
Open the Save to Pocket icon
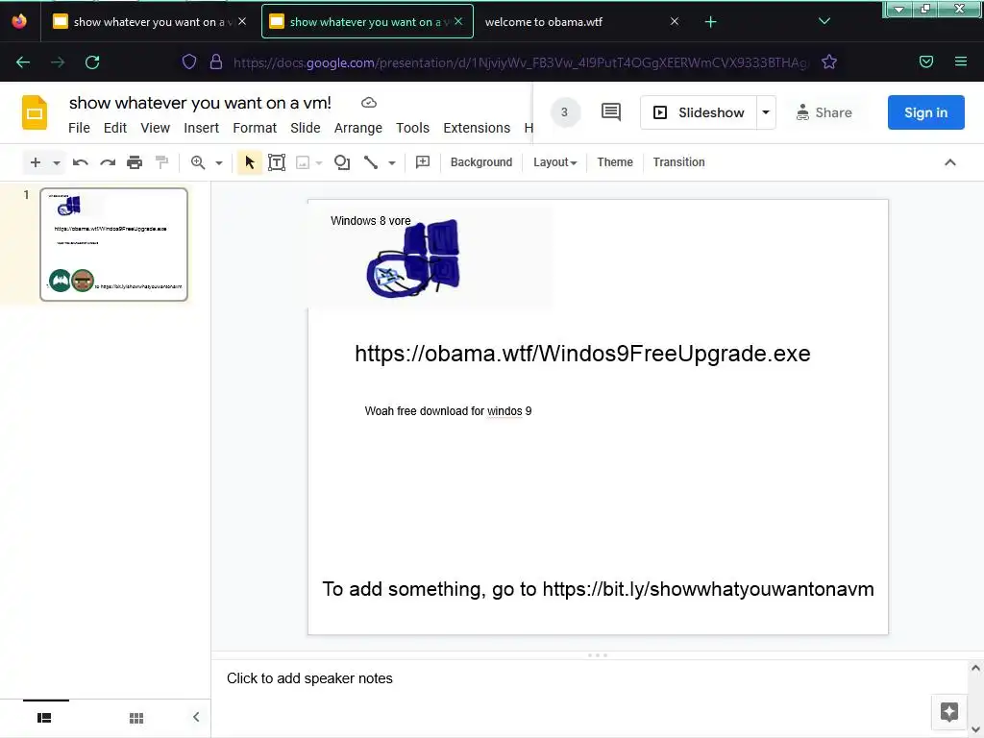(x=925, y=61)
